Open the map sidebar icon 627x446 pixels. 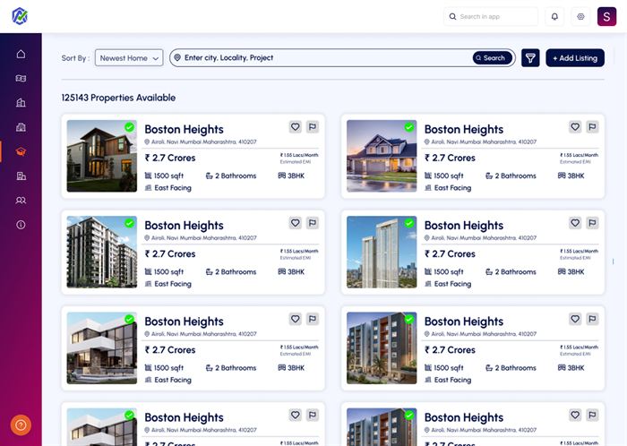tap(21, 78)
